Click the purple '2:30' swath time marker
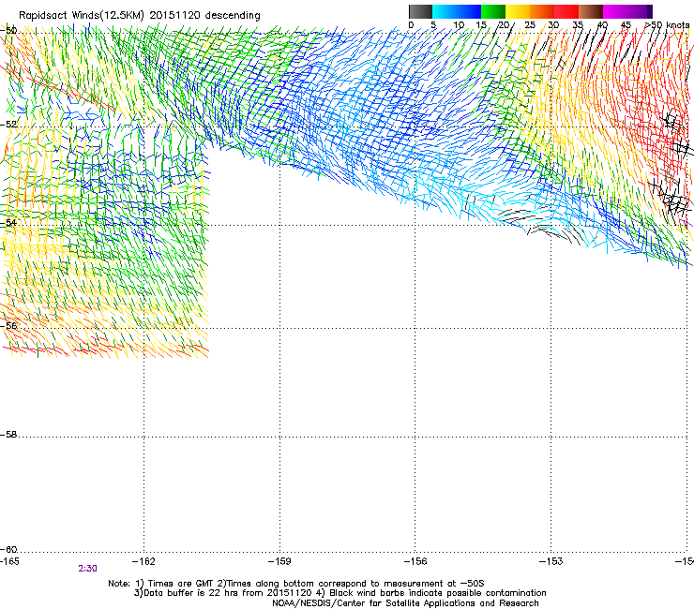 tap(87, 569)
